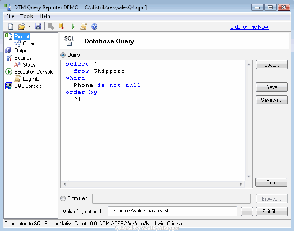Image resolution: width=294 pixels, height=231 pixels.
Task: Click the disconnect icon with red X
Action: coord(61,26)
